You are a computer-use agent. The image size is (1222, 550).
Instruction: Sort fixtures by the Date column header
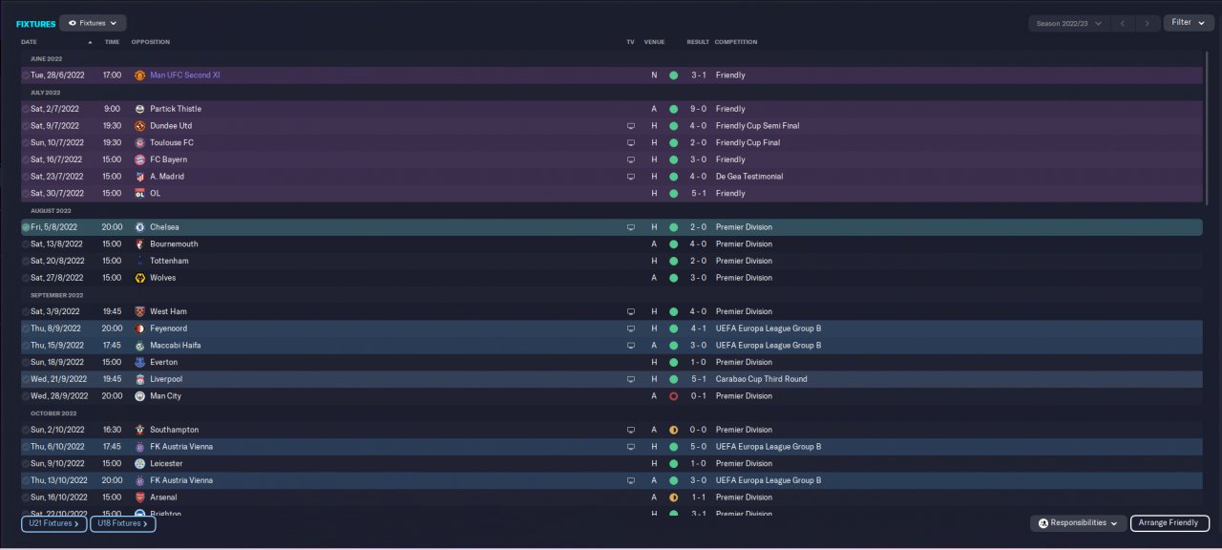pyautogui.click(x=30, y=42)
